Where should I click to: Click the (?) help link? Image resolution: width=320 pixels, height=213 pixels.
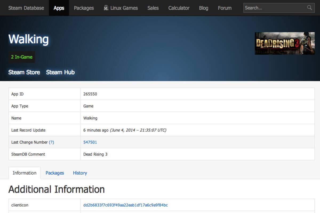tap(51, 142)
